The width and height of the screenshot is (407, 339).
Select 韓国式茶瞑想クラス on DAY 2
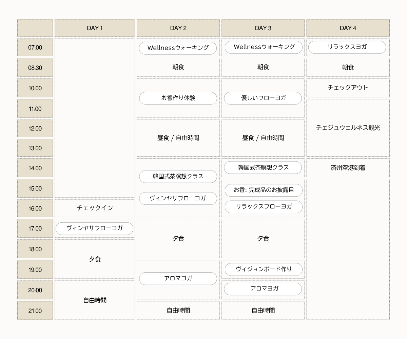coord(178,177)
